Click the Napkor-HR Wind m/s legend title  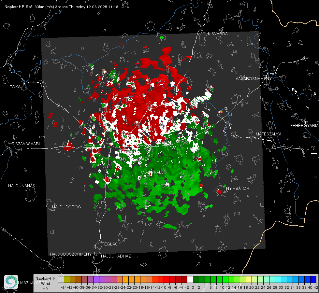pyautogui.click(x=45, y=284)
